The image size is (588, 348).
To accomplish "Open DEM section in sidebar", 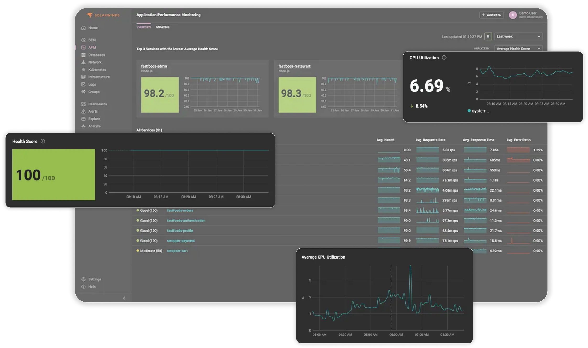I will coord(89,40).
